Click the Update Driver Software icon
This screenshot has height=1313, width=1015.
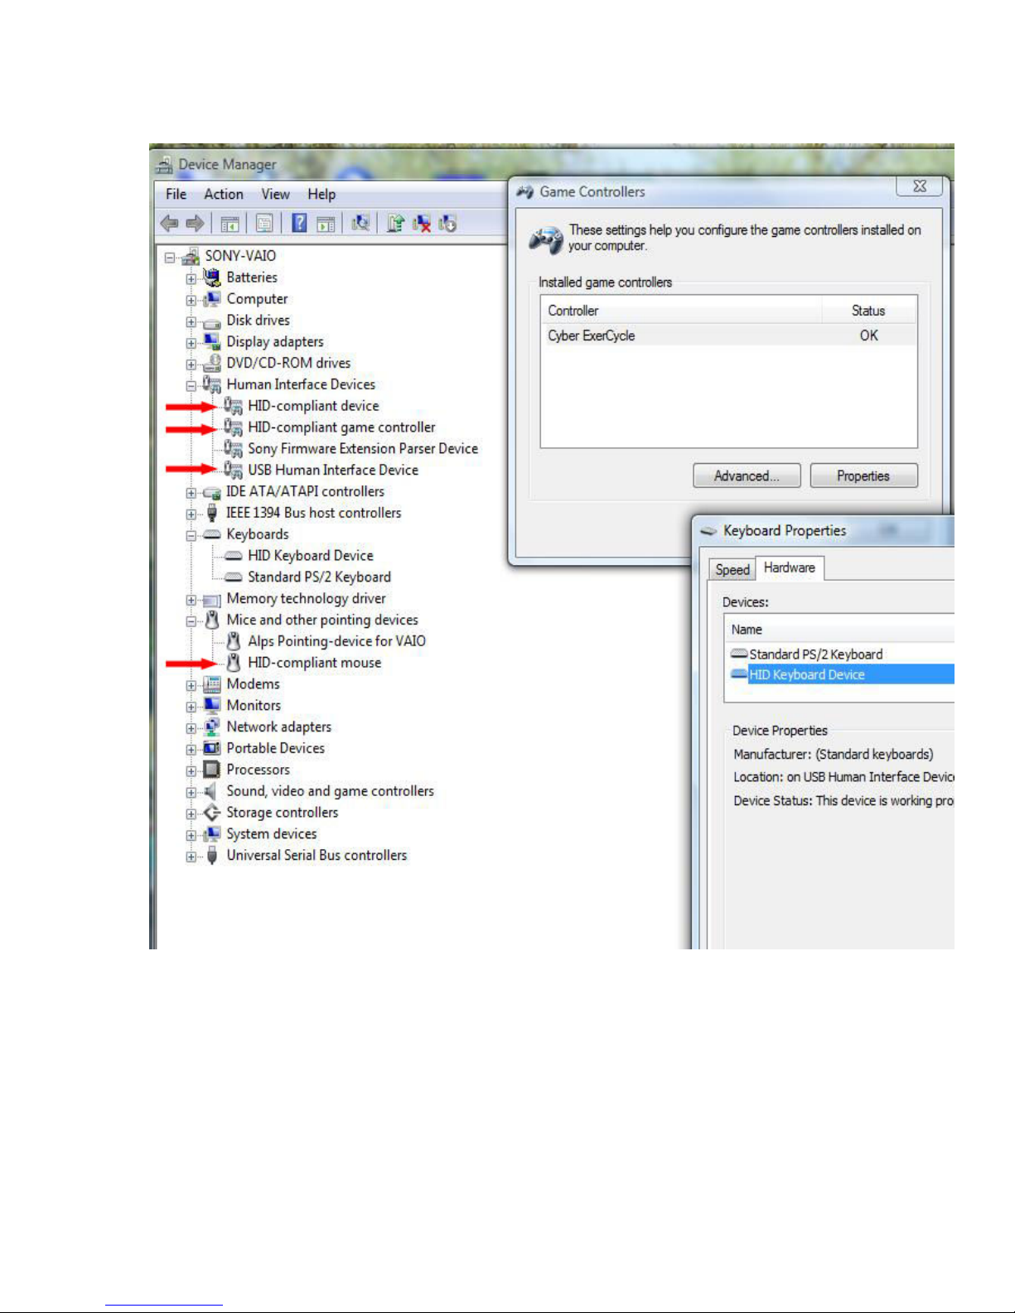pos(396,223)
